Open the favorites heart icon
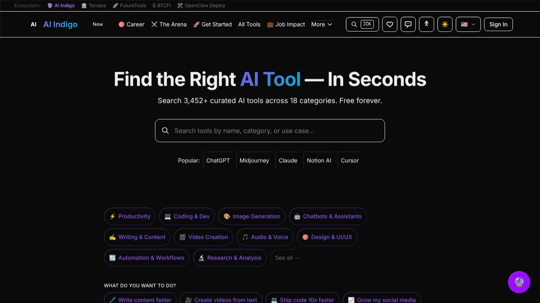The height and width of the screenshot is (303, 540). tap(389, 24)
